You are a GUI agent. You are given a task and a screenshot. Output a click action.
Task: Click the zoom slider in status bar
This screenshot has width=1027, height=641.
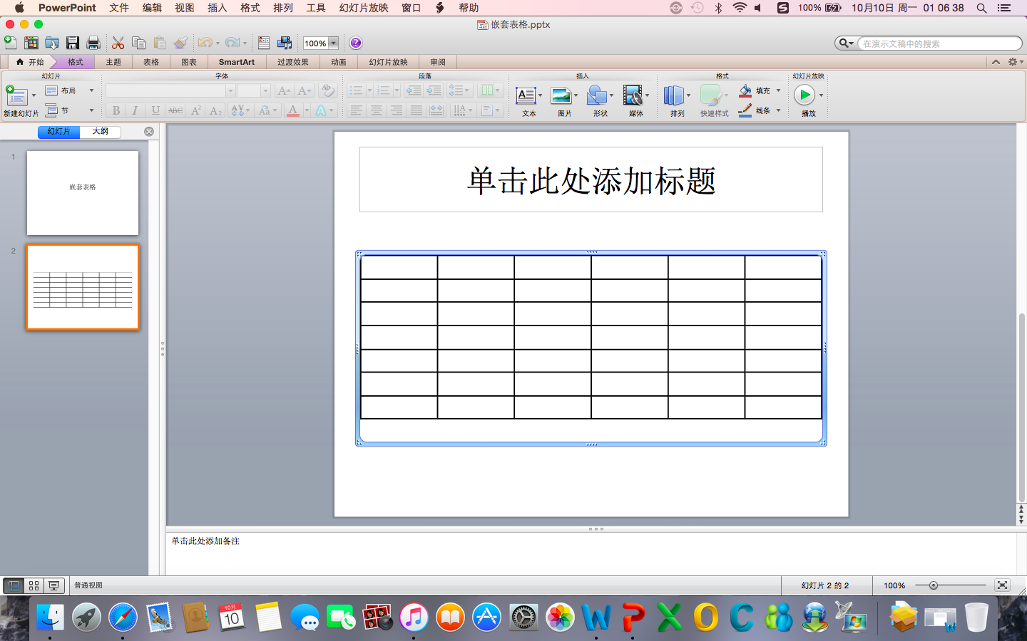click(x=934, y=585)
